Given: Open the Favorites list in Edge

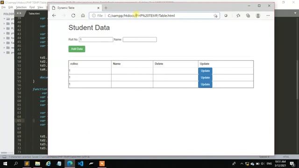Looking at the screenshot, I should coord(238,15).
